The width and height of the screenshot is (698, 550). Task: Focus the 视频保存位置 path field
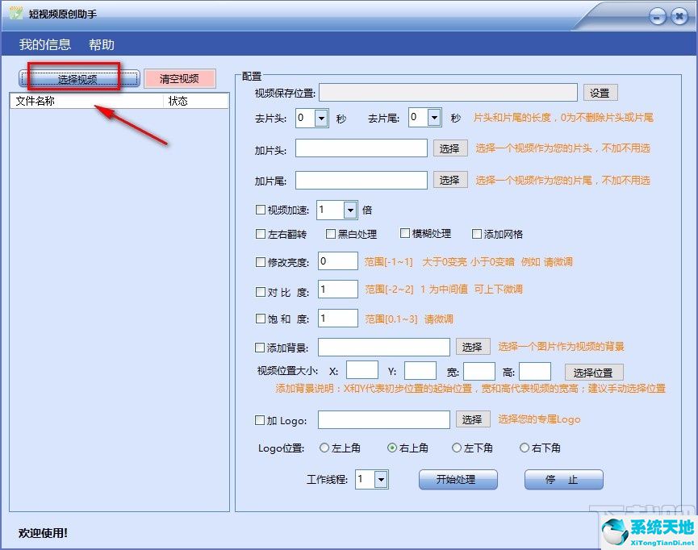[x=448, y=93]
